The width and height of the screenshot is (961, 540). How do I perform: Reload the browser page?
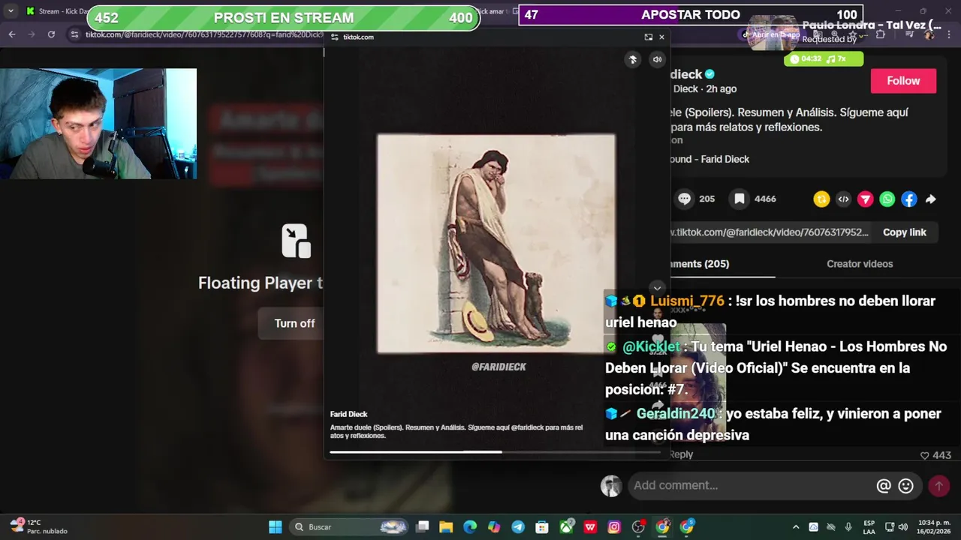(51, 34)
